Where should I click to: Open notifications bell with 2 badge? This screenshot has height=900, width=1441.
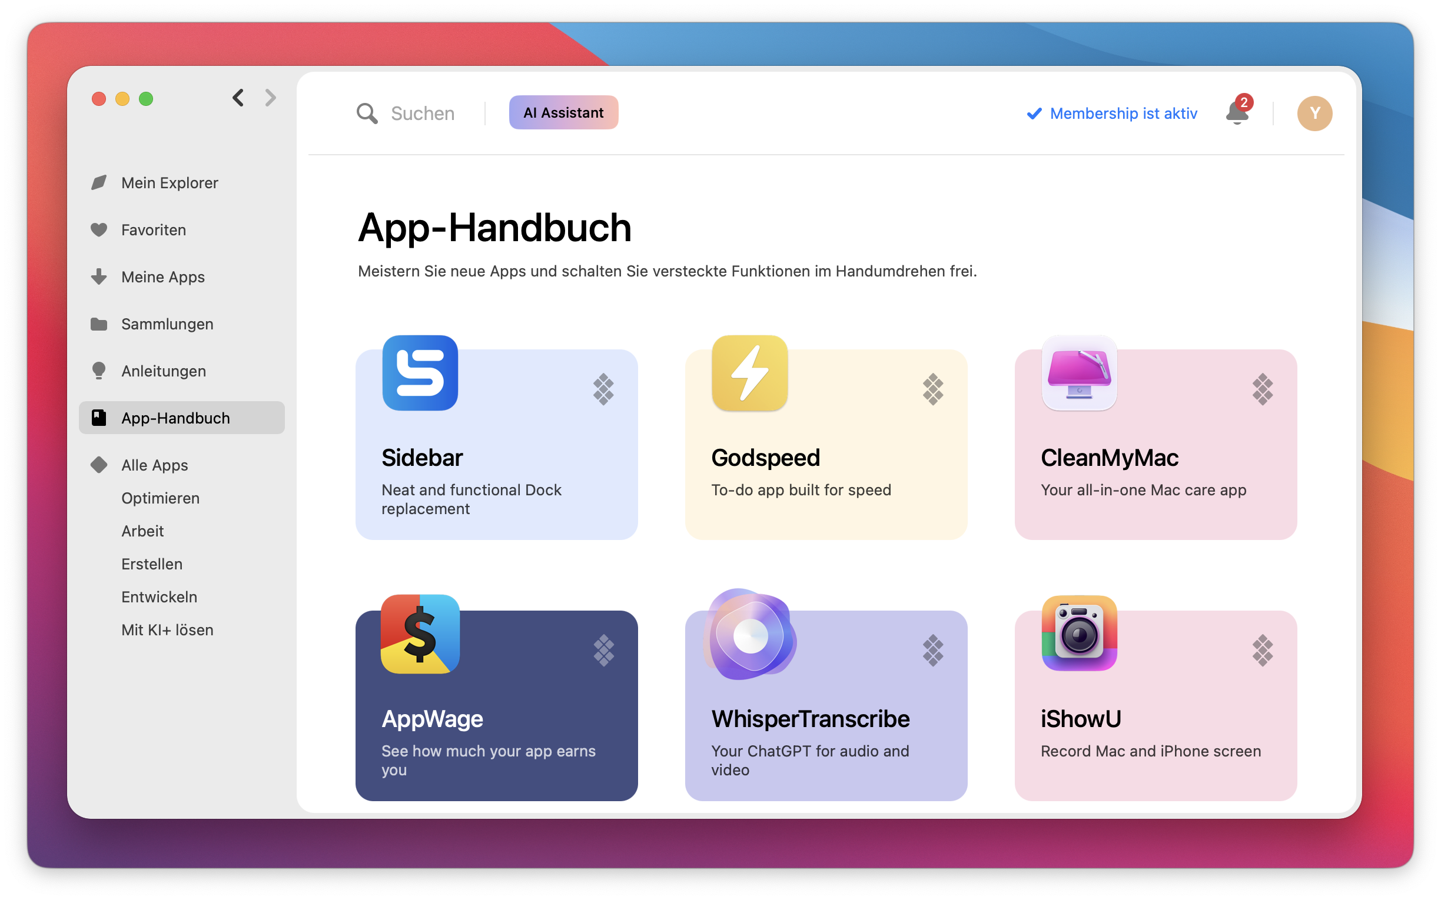1238,111
